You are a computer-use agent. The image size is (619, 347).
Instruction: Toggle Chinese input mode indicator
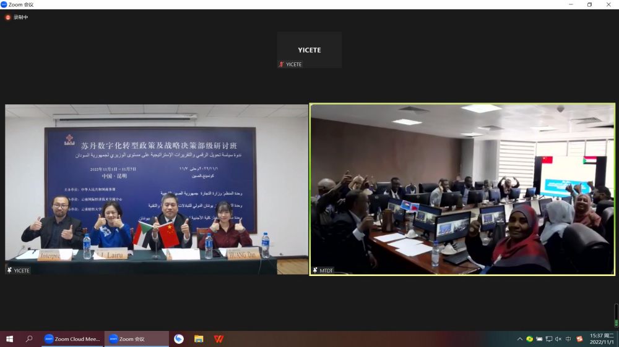point(568,339)
